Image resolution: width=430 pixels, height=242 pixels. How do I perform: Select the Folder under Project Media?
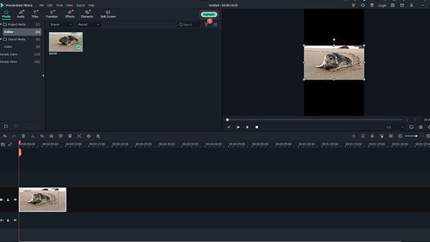pos(22,32)
